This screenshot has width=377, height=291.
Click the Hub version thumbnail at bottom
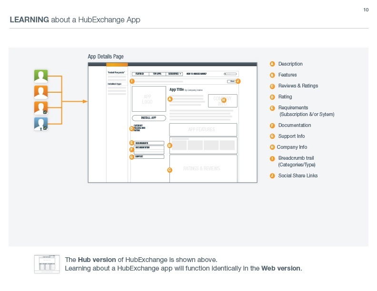point(47,264)
